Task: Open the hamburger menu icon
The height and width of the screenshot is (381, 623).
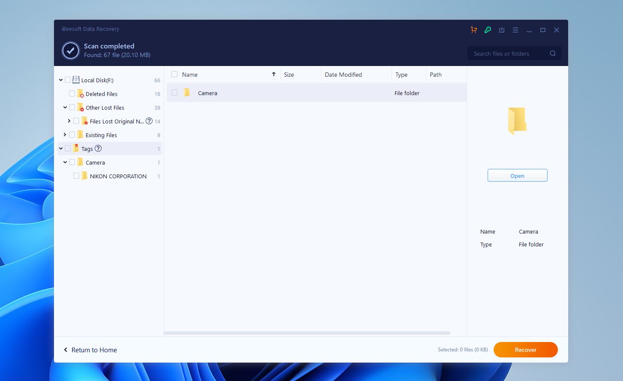Action: point(515,30)
